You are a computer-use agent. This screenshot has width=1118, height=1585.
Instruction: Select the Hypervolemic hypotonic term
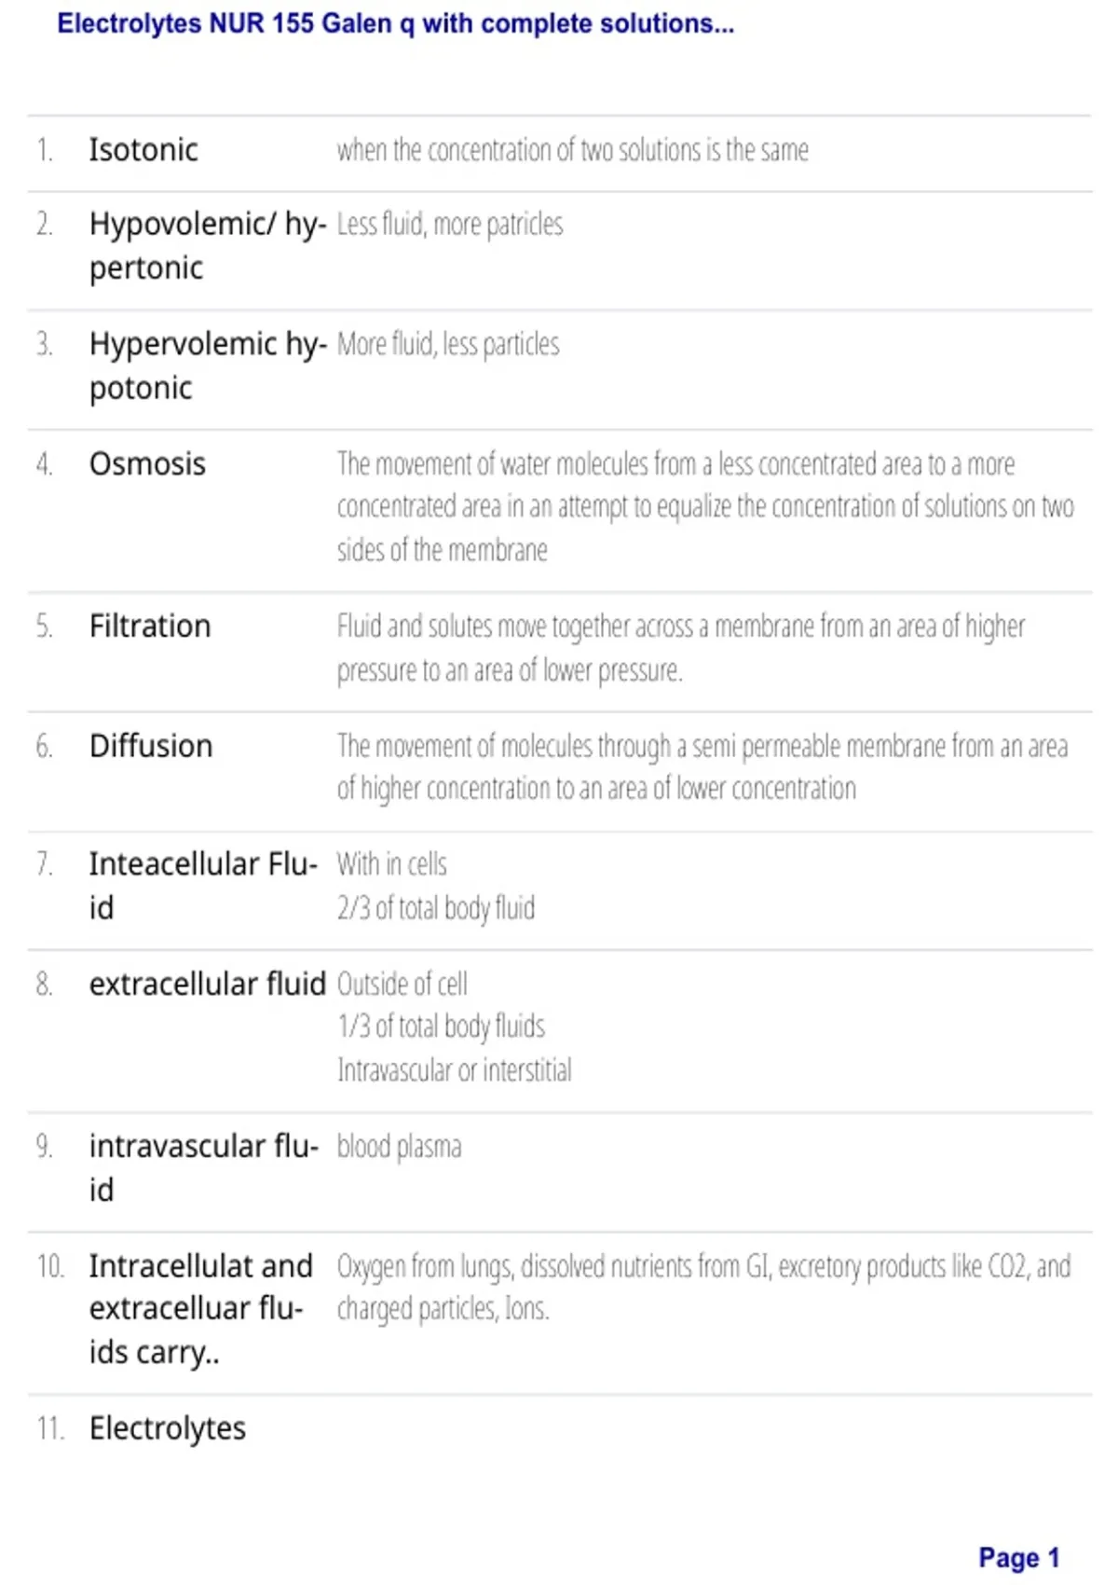[x=208, y=365]
